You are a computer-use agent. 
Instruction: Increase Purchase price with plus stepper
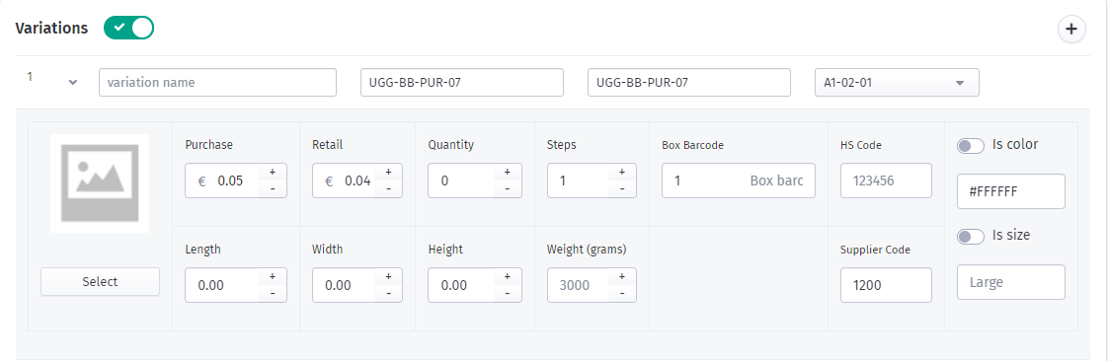(x=273, y=172)
